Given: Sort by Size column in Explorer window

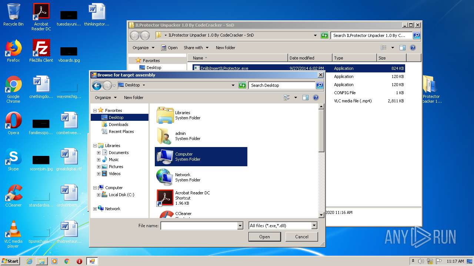Looking at the screenshot, I should pos(391,58).
